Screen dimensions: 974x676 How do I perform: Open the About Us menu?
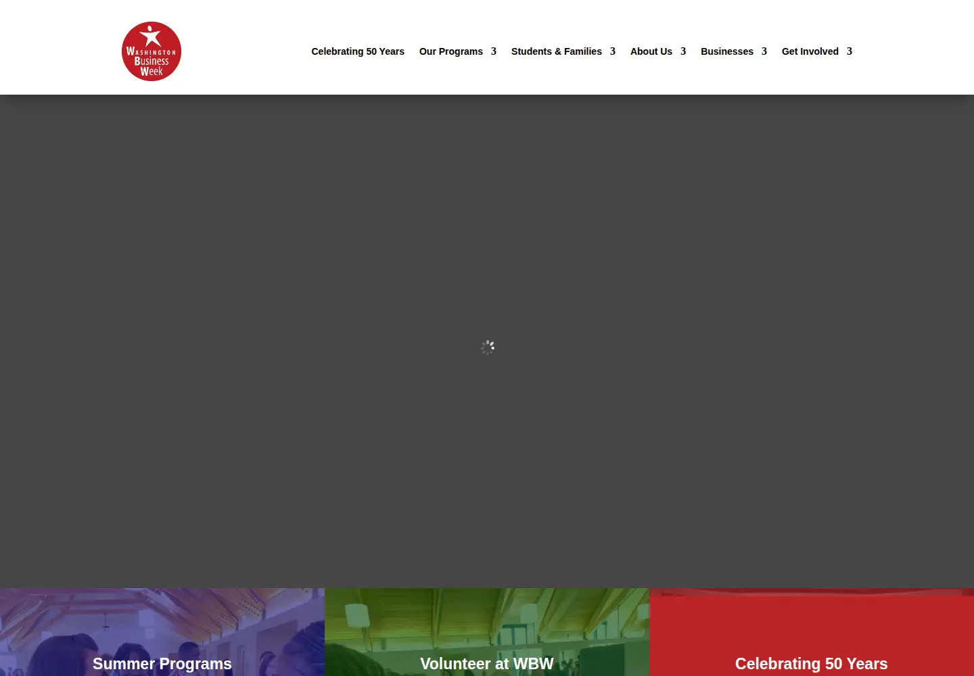[651, 51]
